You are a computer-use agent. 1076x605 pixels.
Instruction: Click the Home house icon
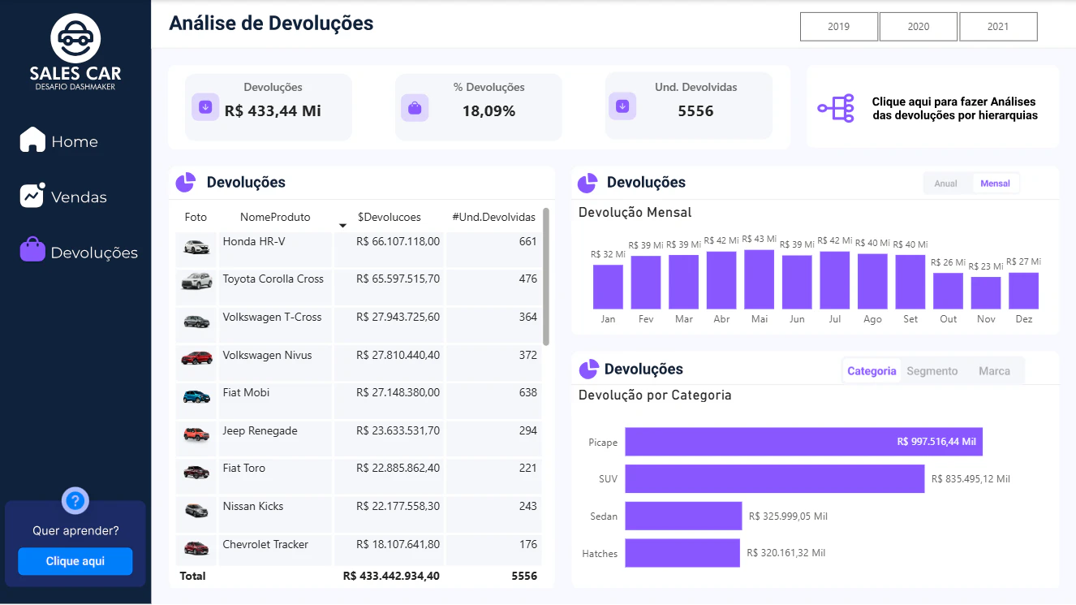click(32, 140)
